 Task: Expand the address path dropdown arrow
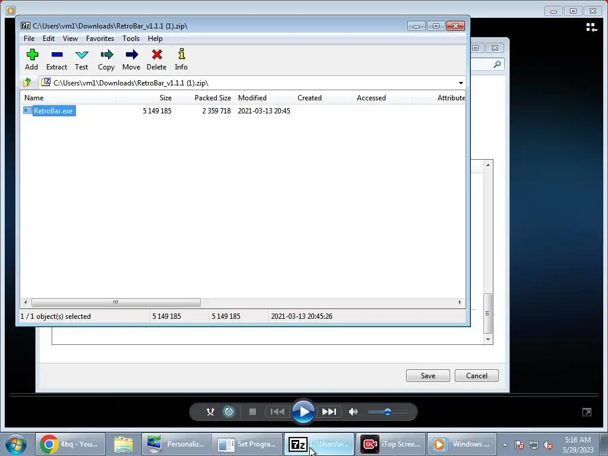coord(461,83)
